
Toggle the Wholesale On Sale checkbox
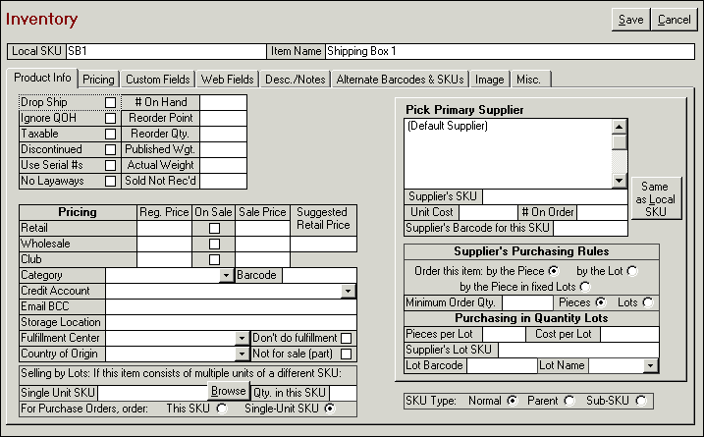214,244
